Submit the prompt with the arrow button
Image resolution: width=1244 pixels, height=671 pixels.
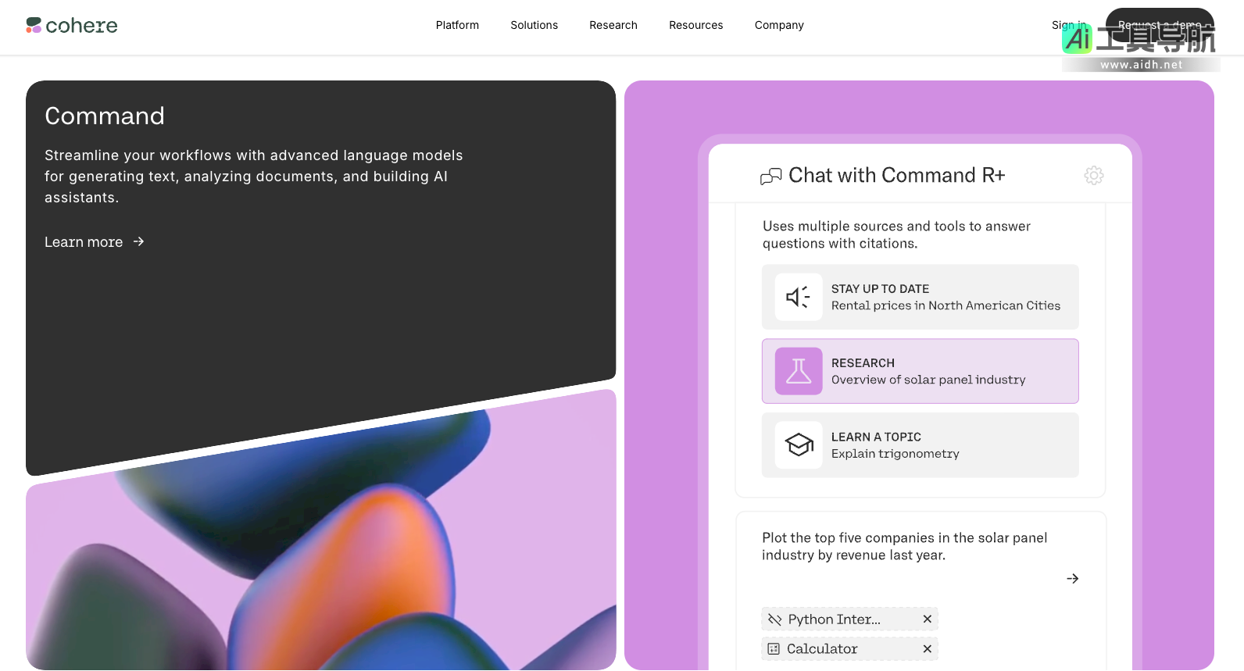pyautogui.click(x=1073, y=579)
